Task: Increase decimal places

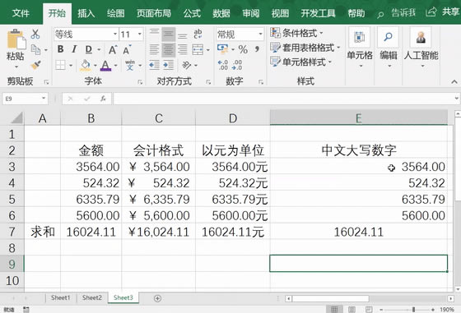Action: [223, 65]
